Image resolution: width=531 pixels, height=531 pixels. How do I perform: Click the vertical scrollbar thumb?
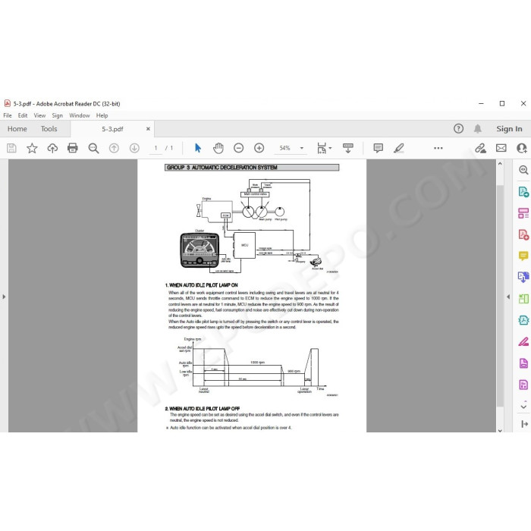tap(500, 294)
